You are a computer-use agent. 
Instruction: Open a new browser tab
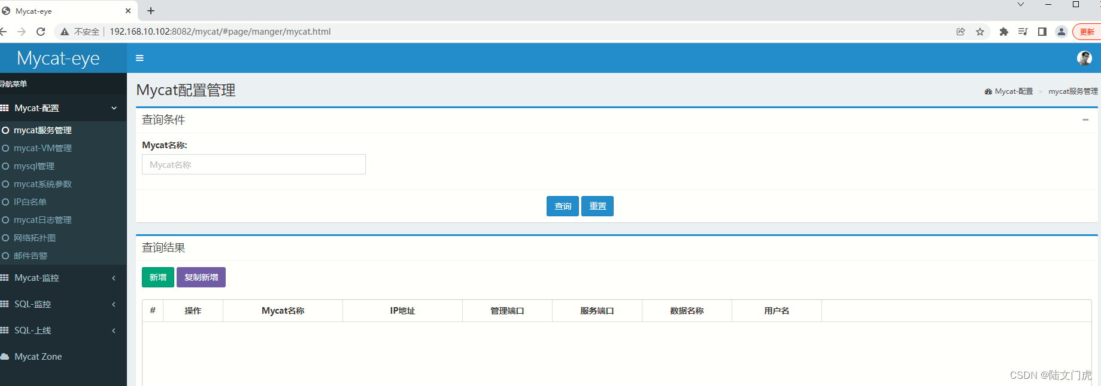tap(151, 11)
